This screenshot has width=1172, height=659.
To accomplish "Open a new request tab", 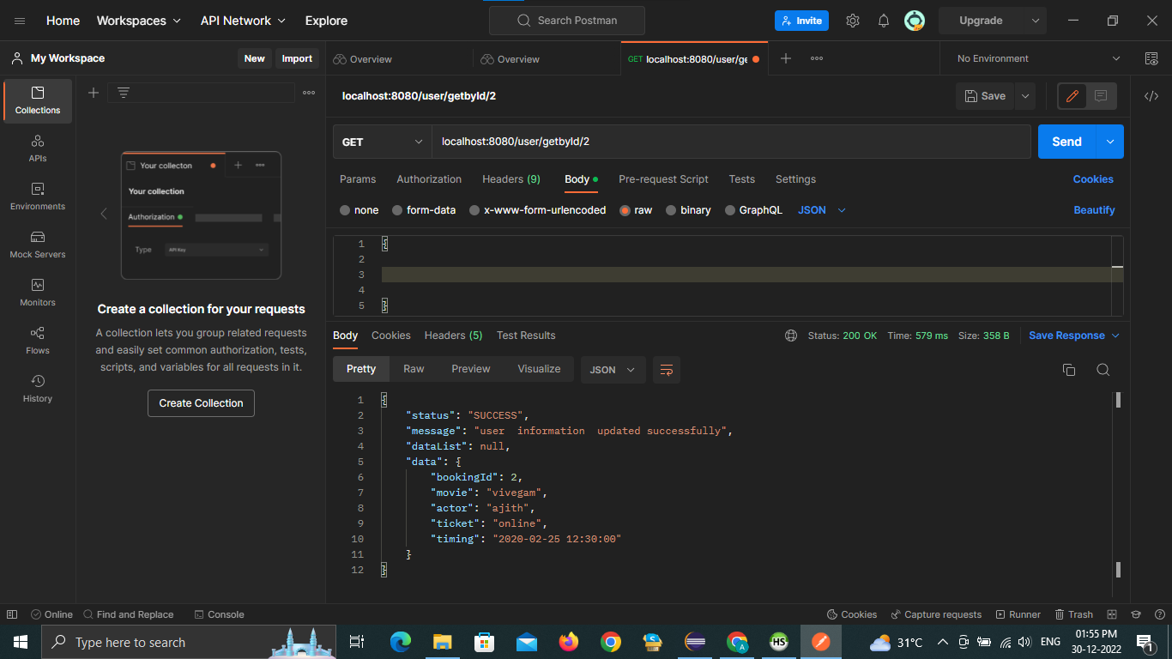I will [x=785, y=58].
